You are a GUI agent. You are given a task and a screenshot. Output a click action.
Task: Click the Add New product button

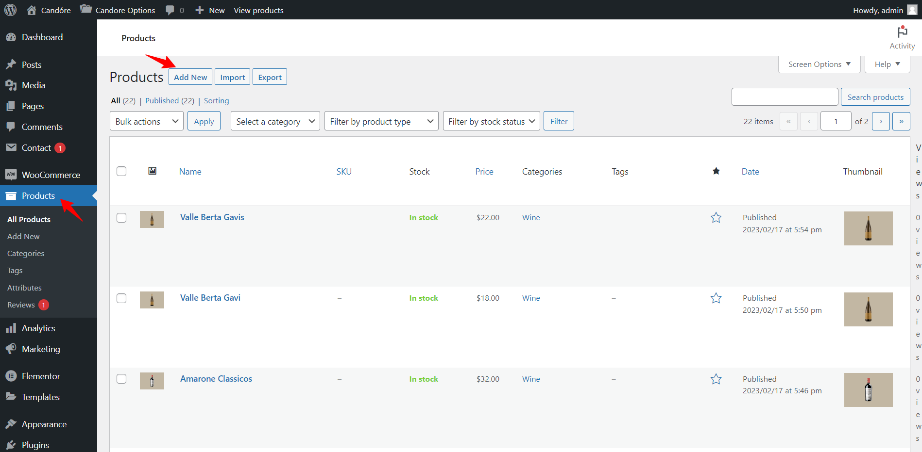(x=190, y=77)
